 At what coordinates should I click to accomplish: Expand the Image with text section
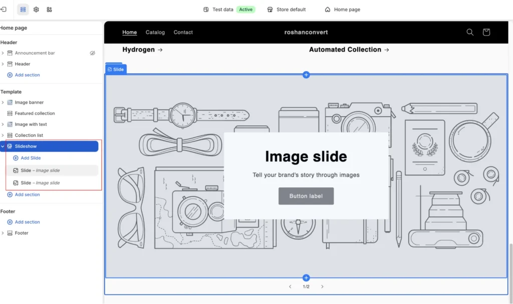point(3,124)
